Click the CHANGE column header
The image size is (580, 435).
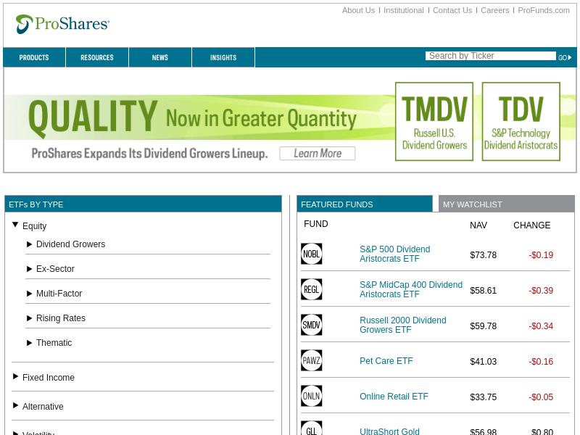tap(532, 225)
